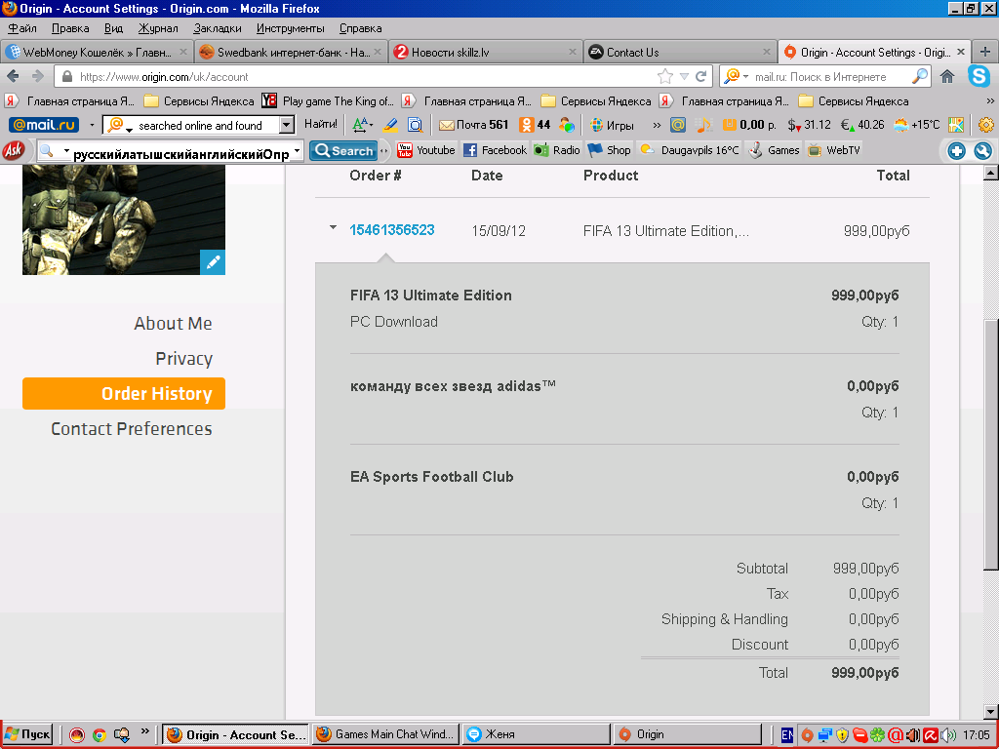Switch to Женя Skype chat in taskbar

pos(536,734)
